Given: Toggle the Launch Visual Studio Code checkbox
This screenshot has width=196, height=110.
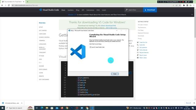Looking at the screenshot, I should [x=90, y=47].
